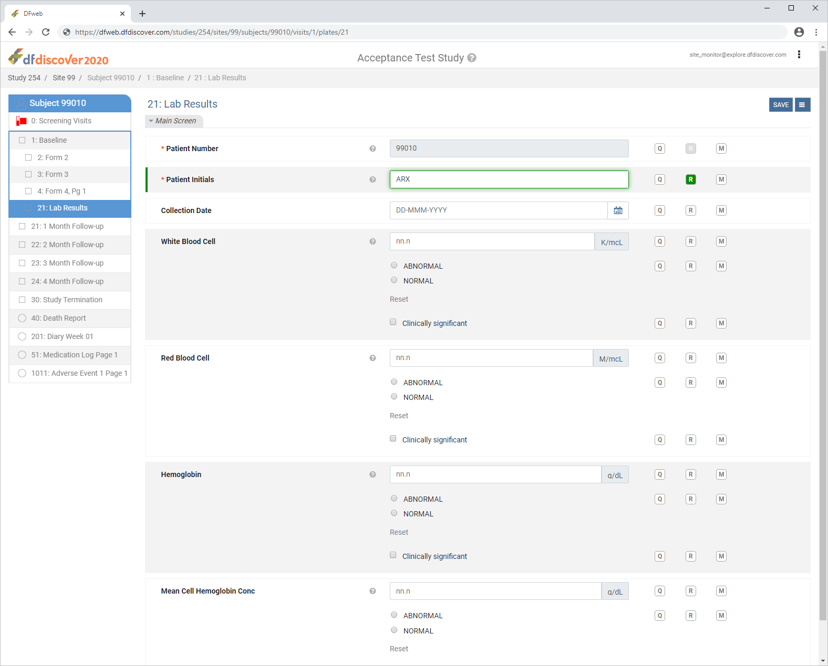The image size is (828, 666).
Task: Collapse the Main Screen section
Action: click(173, 121)
